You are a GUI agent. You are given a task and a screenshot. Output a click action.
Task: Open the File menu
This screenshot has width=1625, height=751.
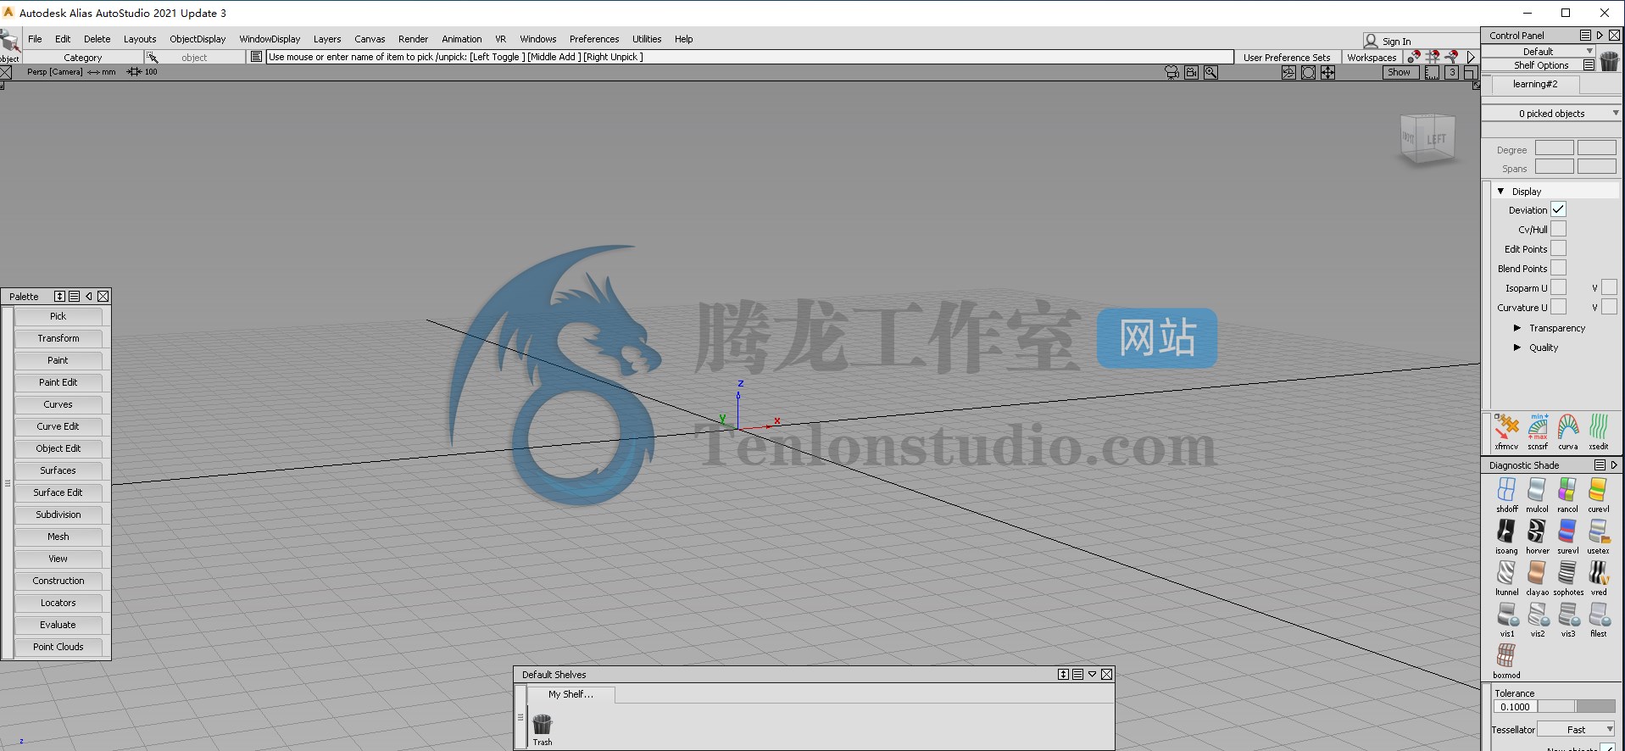pos(35,39)
